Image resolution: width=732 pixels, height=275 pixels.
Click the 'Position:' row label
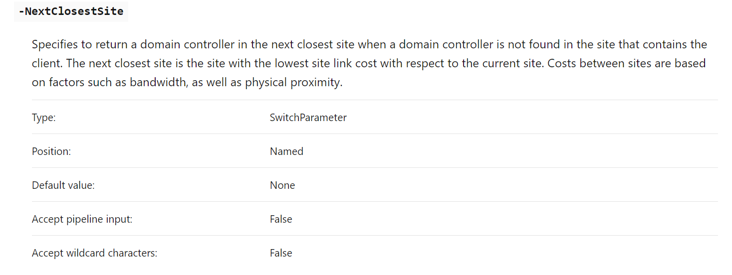pos(51,151)
